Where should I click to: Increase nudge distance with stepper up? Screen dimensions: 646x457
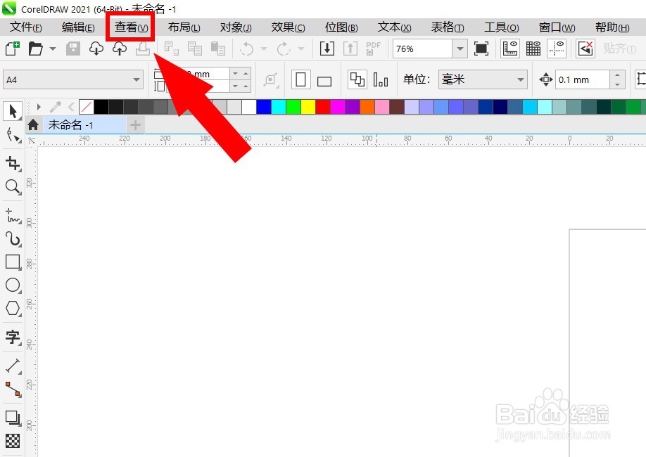(x=617, y=75)
